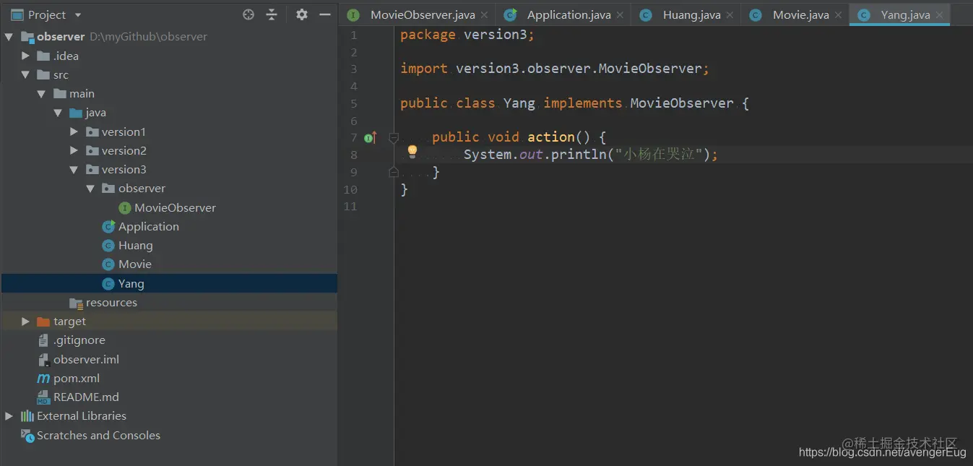Collapse the version3 package arrow

tap(74, 169)
